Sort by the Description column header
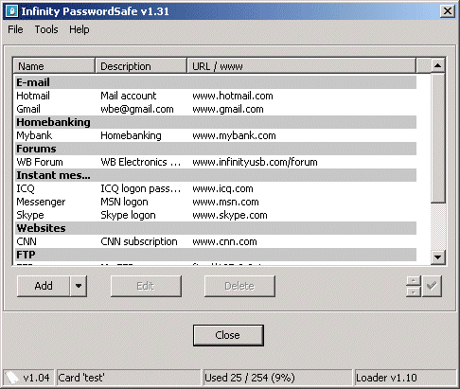Image resolution: width=460 pixels, height=389 pixels. click(x=141, y=66)
